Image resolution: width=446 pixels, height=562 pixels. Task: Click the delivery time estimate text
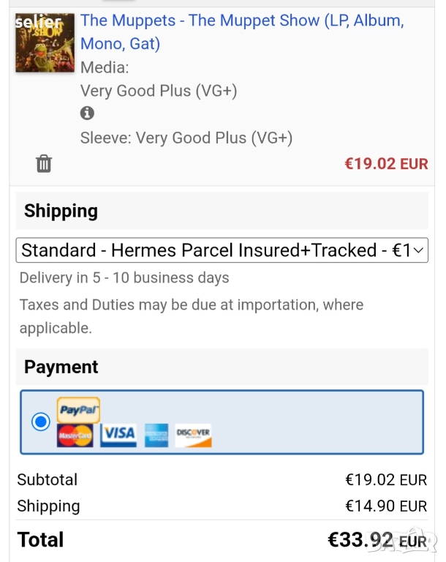[x=124, y=278]
